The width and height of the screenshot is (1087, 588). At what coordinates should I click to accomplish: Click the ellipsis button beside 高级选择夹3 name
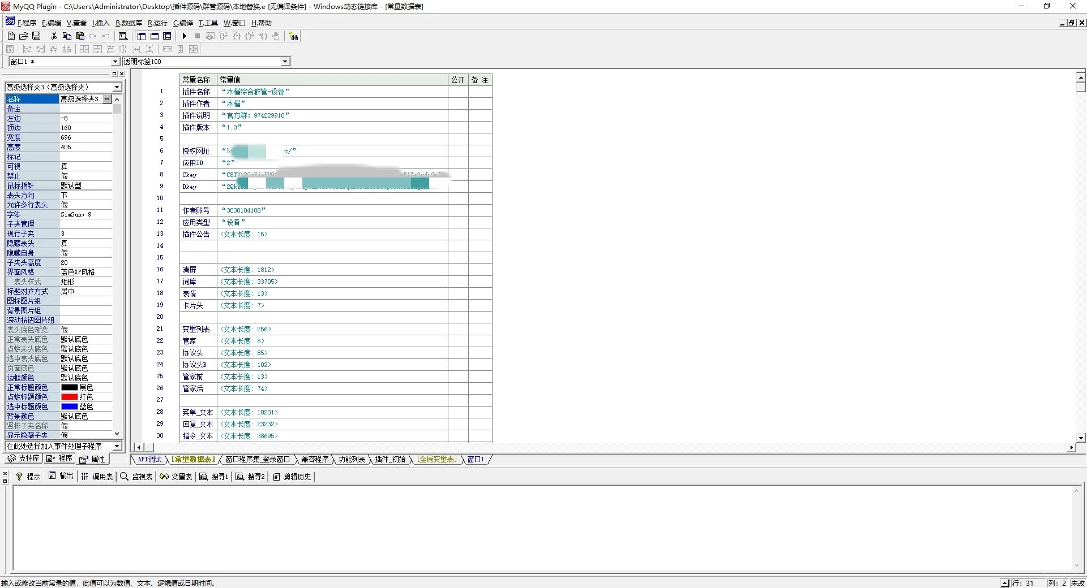click(x=107, y=99)
